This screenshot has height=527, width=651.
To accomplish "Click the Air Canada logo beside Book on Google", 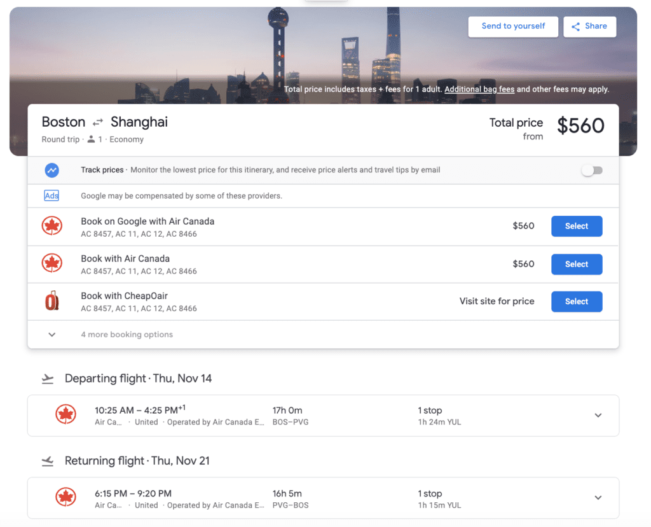I will pos(53,226).
